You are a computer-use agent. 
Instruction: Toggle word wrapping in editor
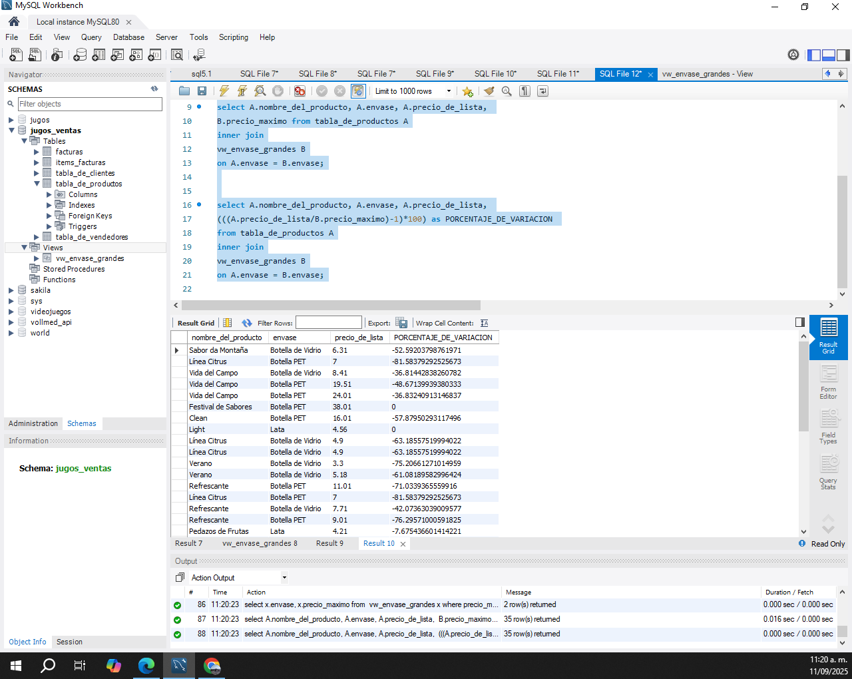542,91
